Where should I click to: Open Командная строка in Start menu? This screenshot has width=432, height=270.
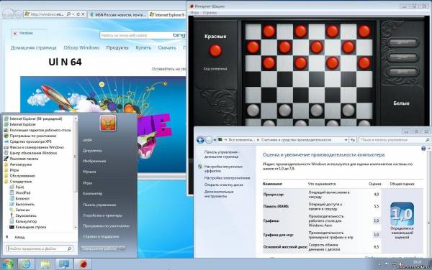click(x=30, y=227)
